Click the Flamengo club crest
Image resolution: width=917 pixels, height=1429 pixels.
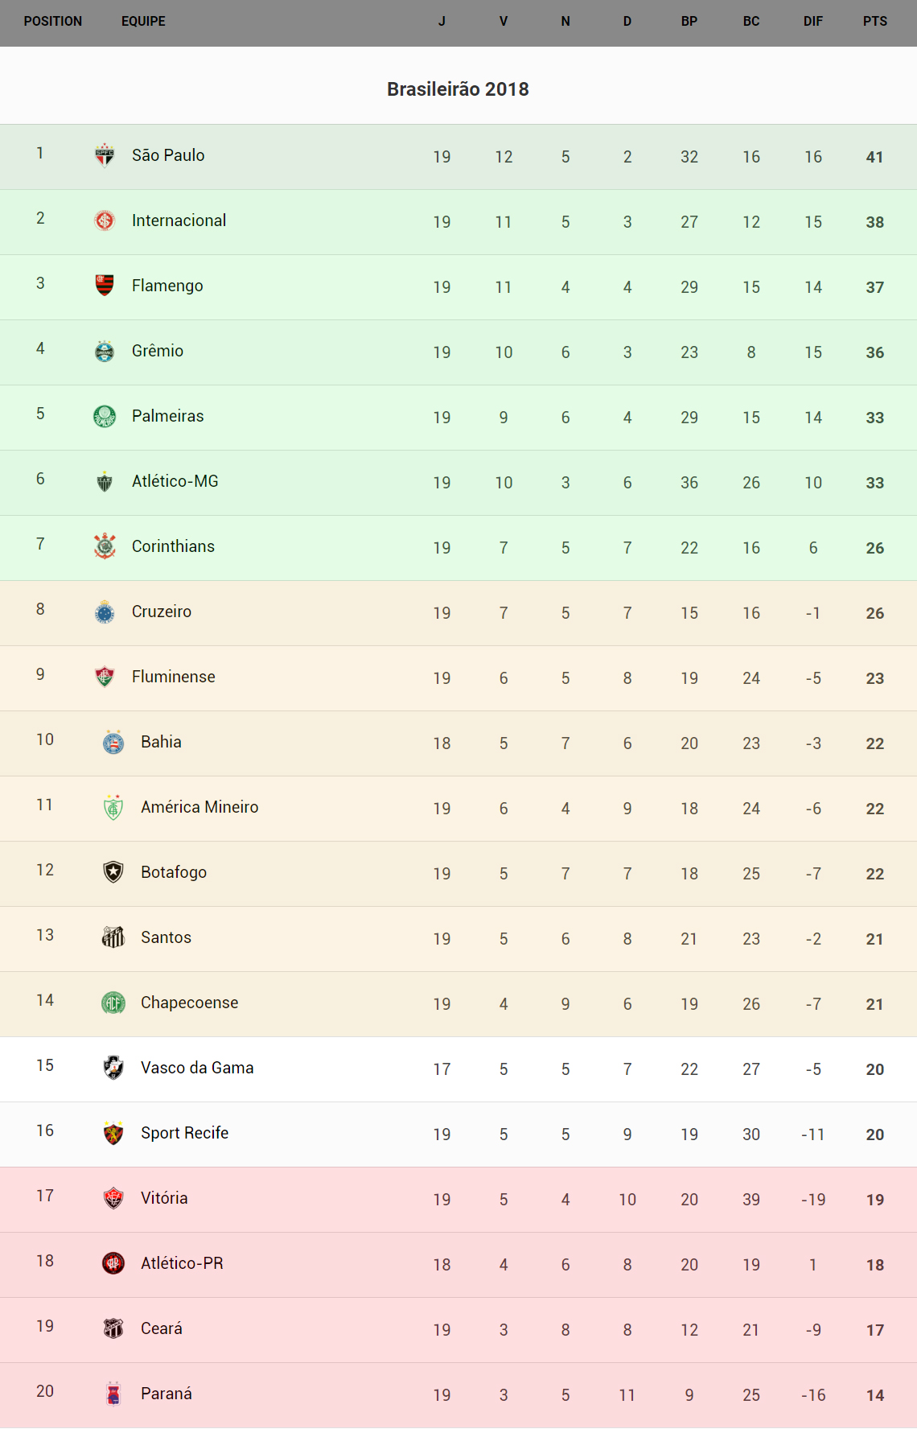coord(105,286)
